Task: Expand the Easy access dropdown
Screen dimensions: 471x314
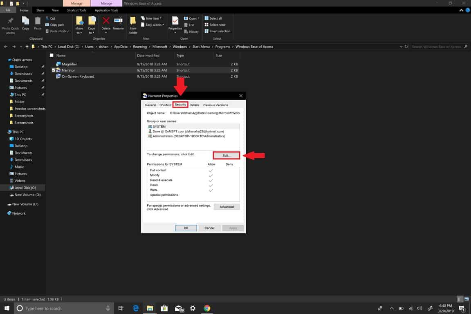Action: click(x=155, y=25)
